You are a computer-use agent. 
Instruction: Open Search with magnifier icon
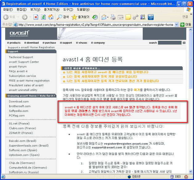(59, 17)
